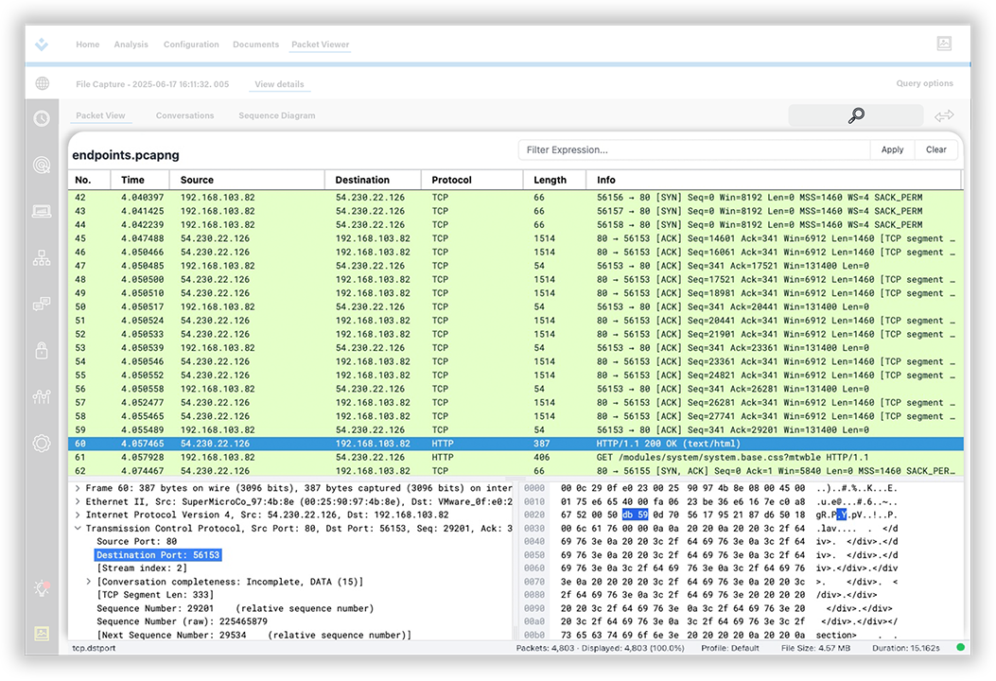
Task: Click the Apply filter button
Action: point(892,150)
